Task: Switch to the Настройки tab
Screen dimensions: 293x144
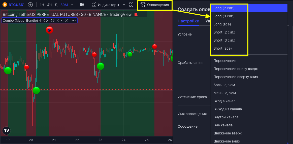Action: (x=188, y=21)
